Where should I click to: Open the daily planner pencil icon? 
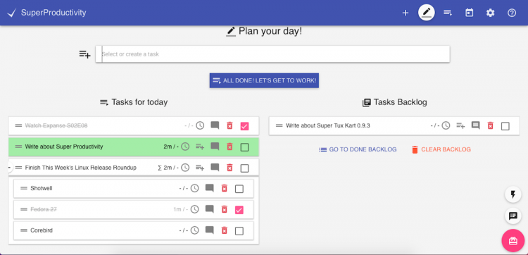(x=427, y=13)
